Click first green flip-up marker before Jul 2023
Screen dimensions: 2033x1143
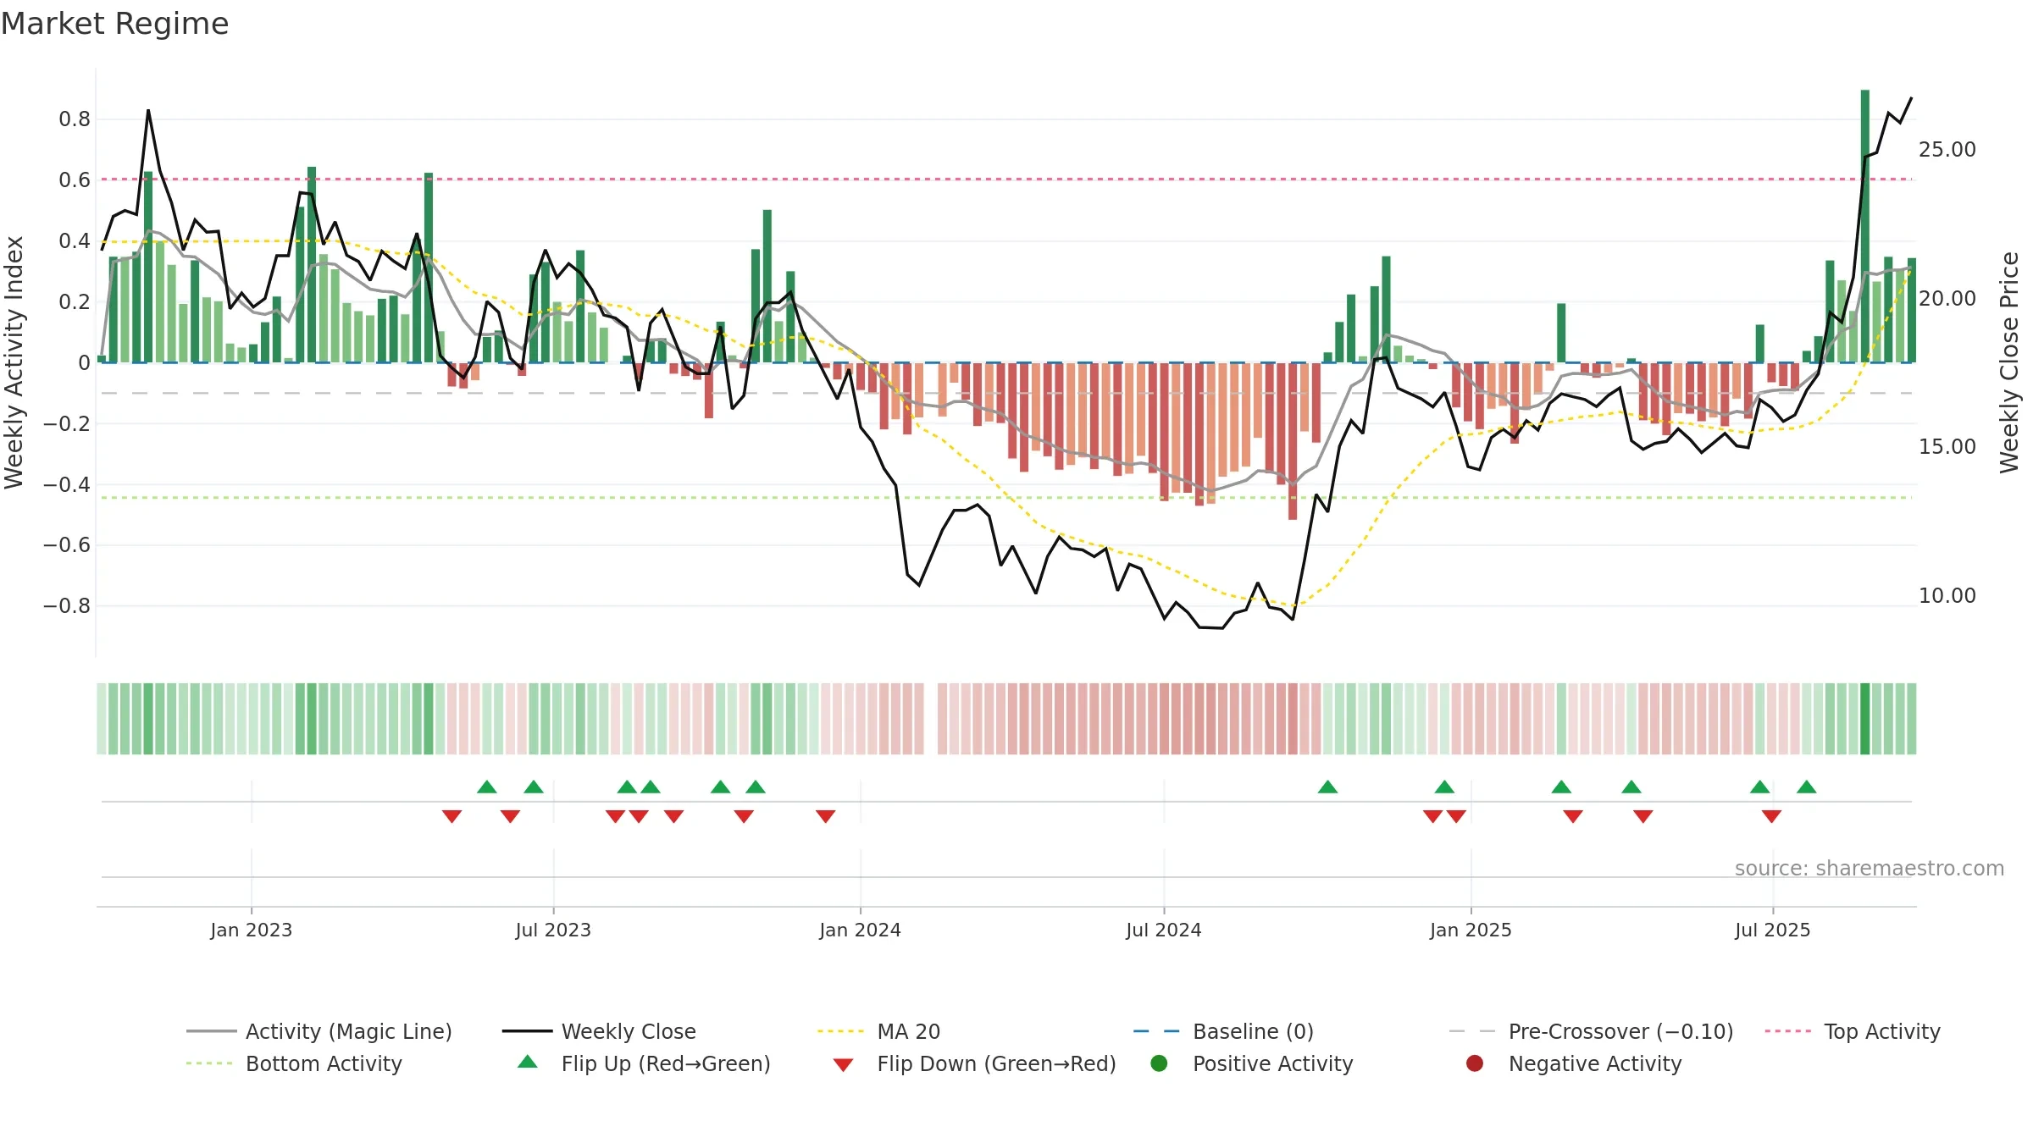coord(486,787)
